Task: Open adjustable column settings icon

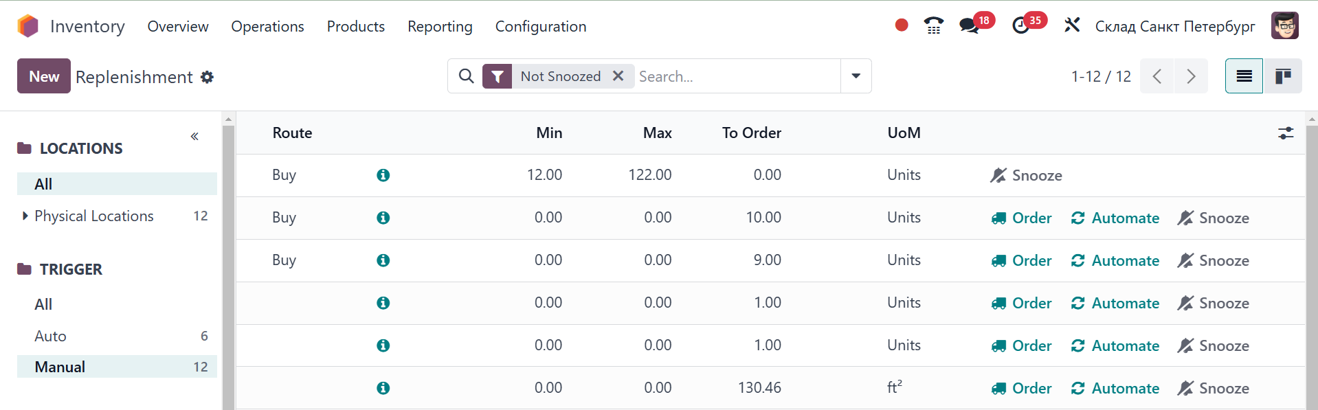Action: pos(1286,133)
